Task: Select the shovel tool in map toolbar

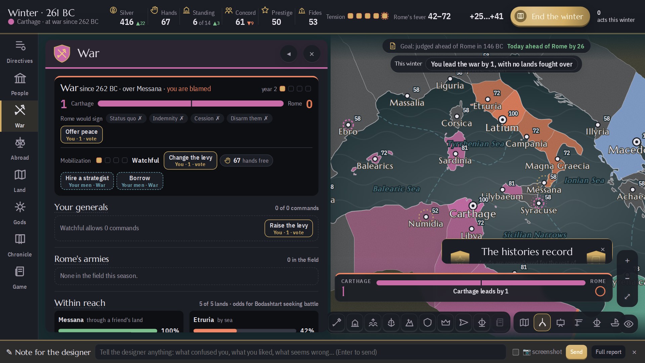Action: tap(337, 323)
